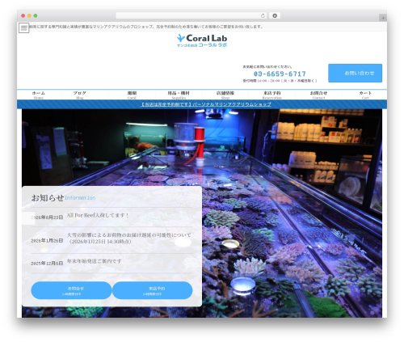Viewport: 404px width, 342px height.
Task: Click the macOS green maximize button
Action: (x=36, y=16)
